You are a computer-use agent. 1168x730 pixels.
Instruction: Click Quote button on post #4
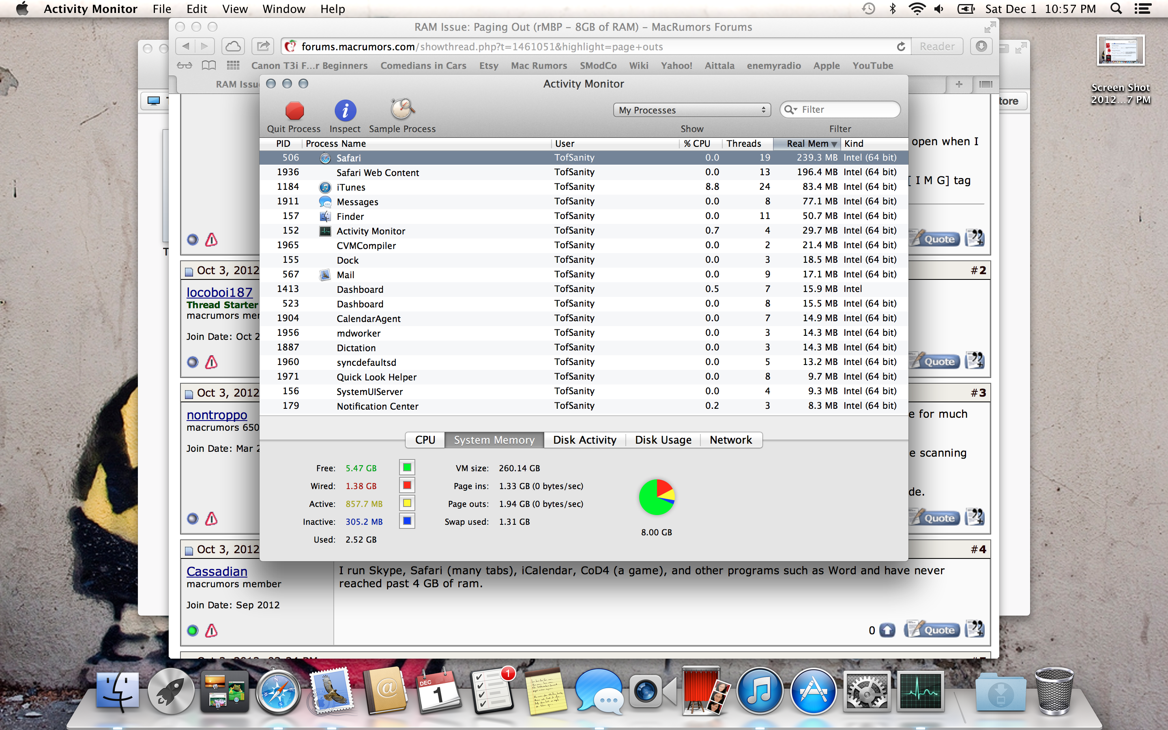pyautogui.click(x=932, y=629)
